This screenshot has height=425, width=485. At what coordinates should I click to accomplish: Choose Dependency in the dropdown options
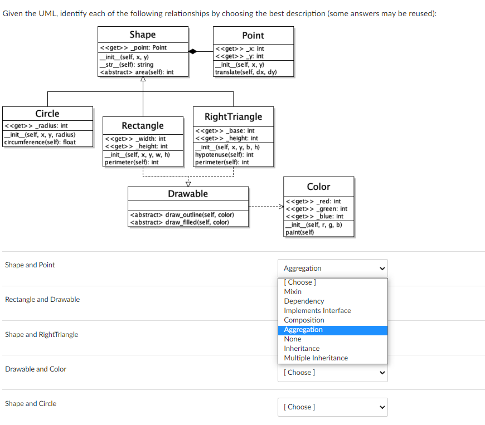(x=304, y=301)
